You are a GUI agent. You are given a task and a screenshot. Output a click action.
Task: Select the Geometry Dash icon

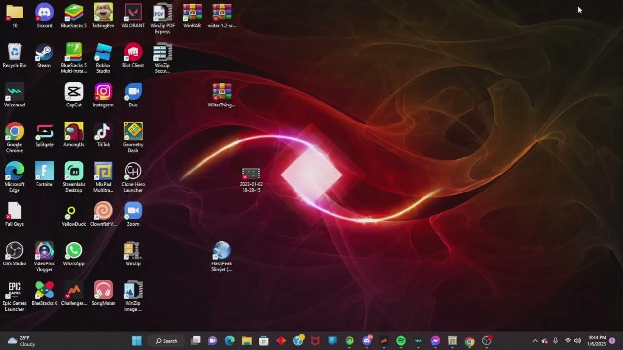133,138
